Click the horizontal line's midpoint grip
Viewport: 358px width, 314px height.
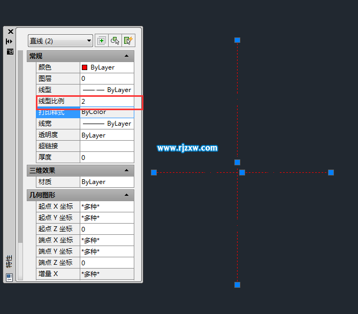(242, 173)
